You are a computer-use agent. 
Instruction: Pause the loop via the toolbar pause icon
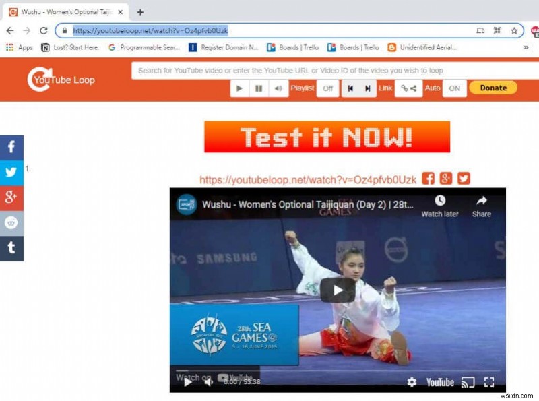tap(258, 88)
